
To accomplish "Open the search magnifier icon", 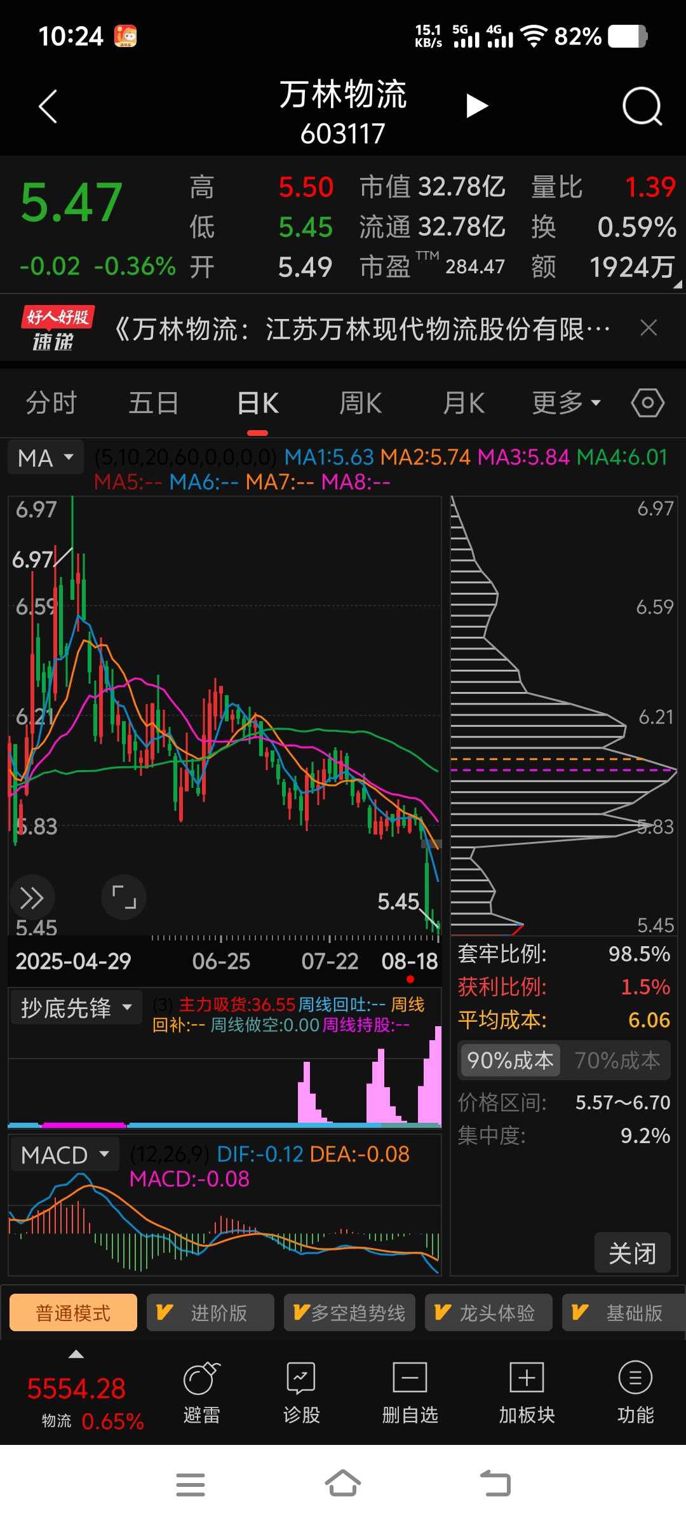I will [x=642, y=106].
